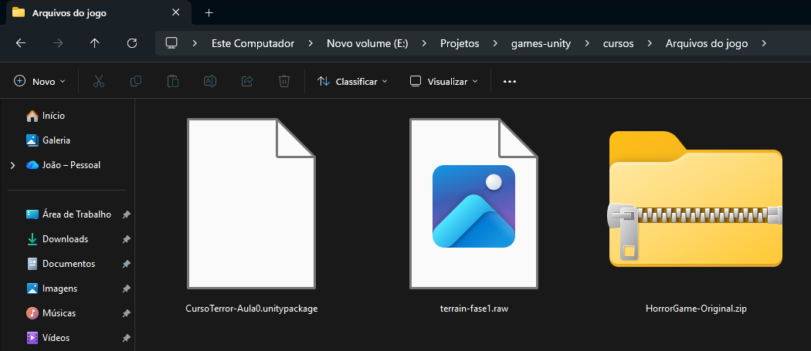
Task: Expand chevron after the computer icon
Action: [x=195, y=43]
